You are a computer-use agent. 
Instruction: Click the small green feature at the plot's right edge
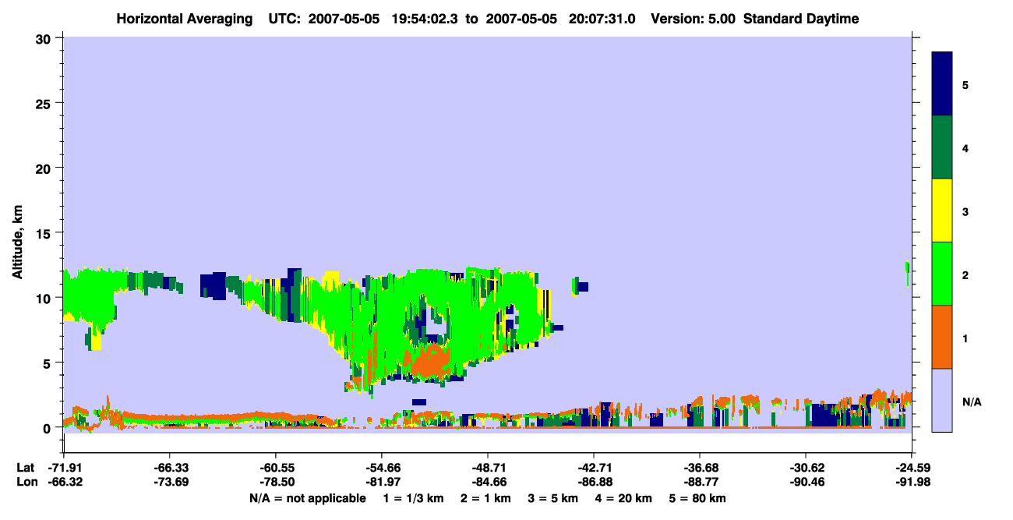pos(907,274)
